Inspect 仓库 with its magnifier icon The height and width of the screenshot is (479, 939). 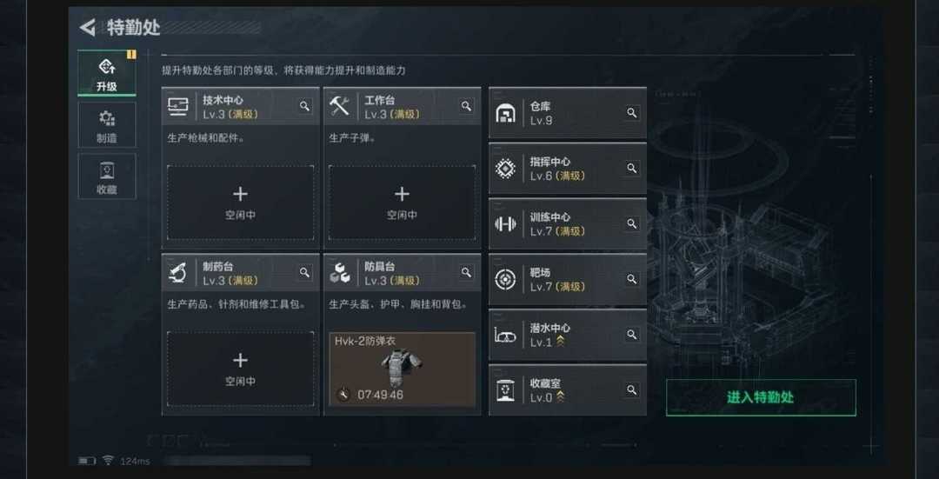point(632,112)
